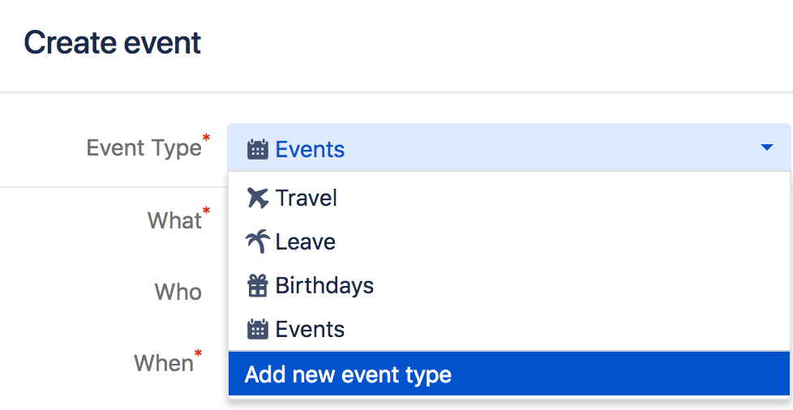
Task: Click the Who field label
Action: pyautogui.click(x=178, y=293)
